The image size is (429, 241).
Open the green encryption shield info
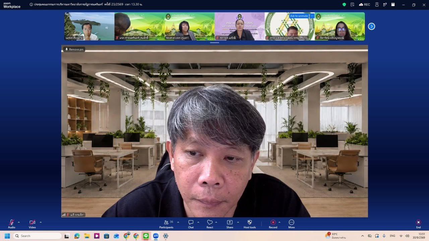click(344, 5)
